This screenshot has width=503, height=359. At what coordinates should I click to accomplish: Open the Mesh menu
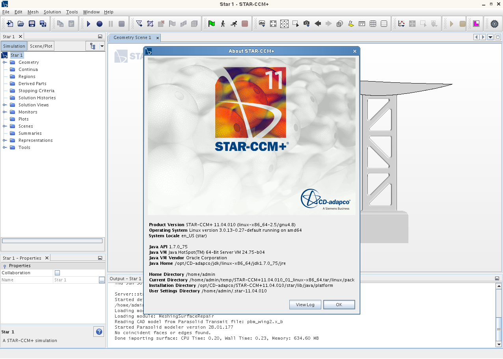pos(33,12)
